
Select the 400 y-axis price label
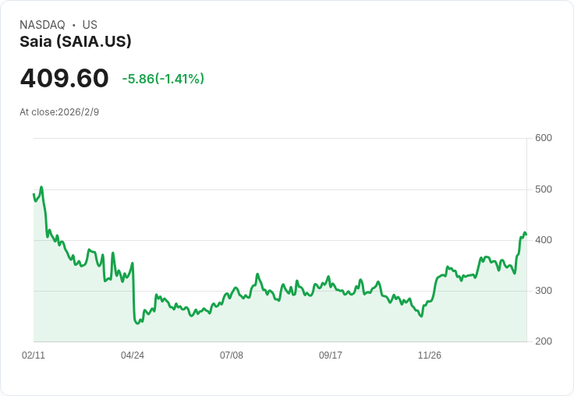pos(544,240)
